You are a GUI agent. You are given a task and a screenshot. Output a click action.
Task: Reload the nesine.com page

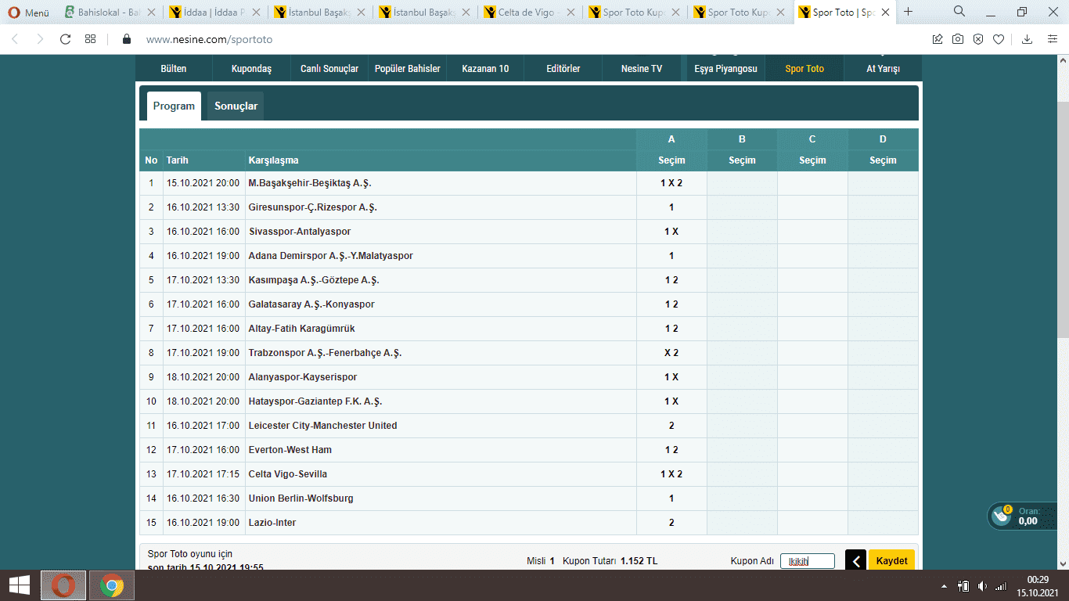click(65, 39)
